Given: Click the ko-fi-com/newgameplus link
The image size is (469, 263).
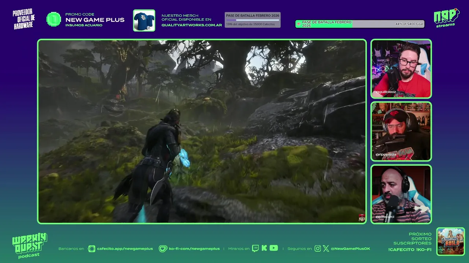Looking at the screenshot, I should point(194,249).
